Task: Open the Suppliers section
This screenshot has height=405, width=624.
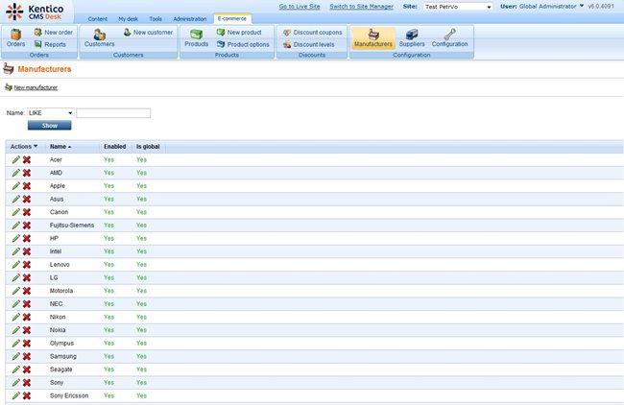Action: [x=412, y=38]
